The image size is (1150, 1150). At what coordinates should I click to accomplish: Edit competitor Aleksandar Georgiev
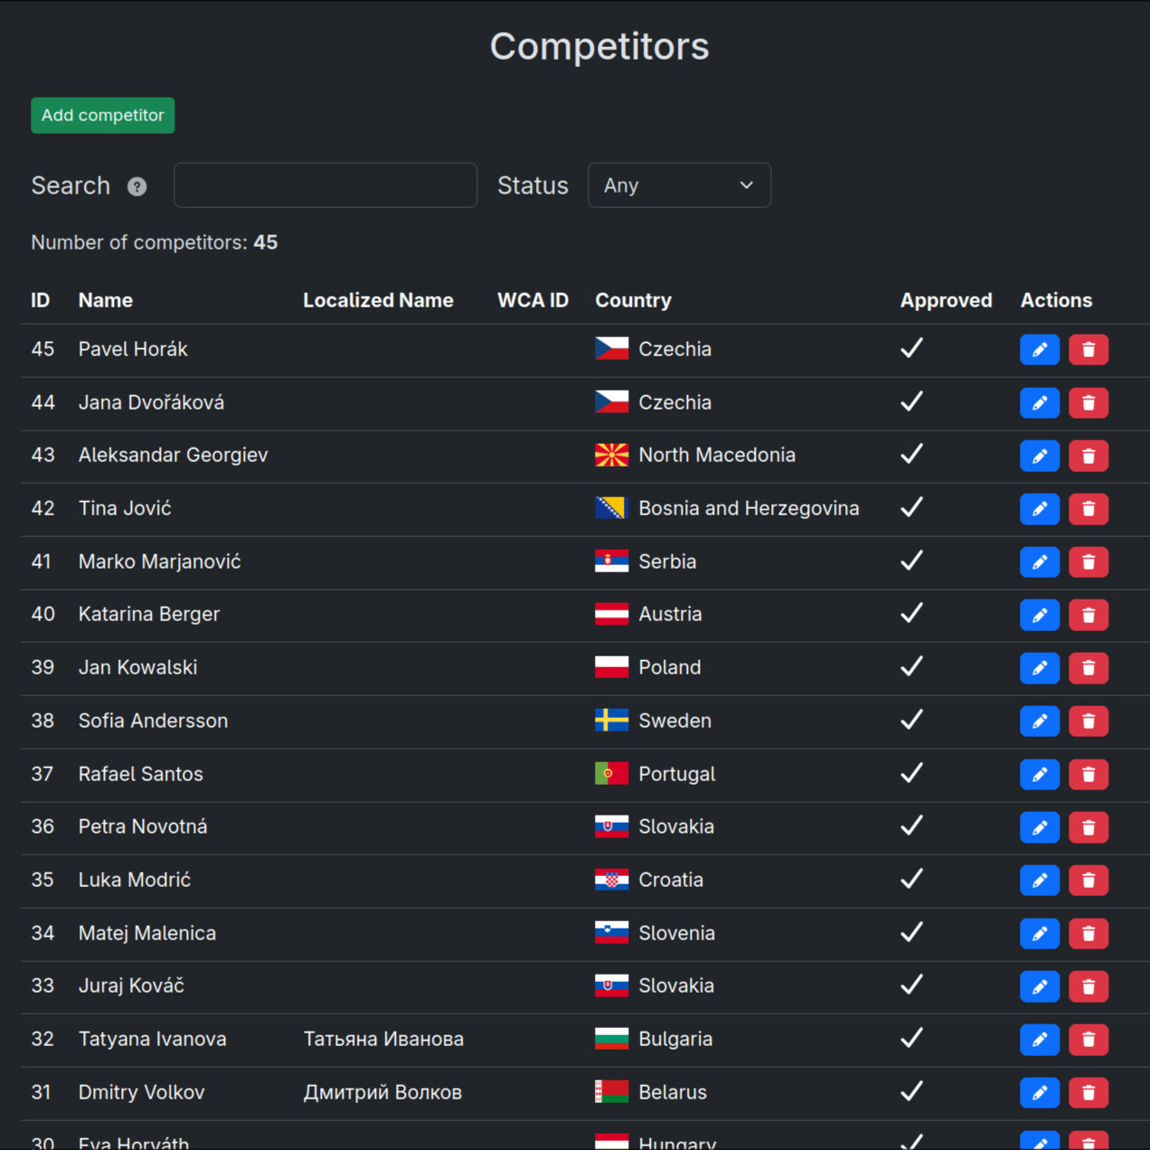[x=1039, y=456]
